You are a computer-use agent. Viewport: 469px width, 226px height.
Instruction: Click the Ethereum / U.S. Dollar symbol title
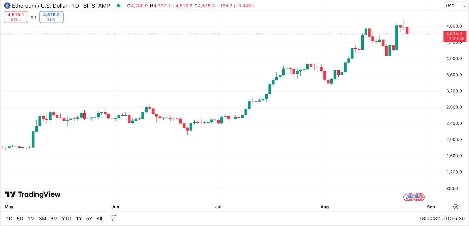[x=40, y=6]
